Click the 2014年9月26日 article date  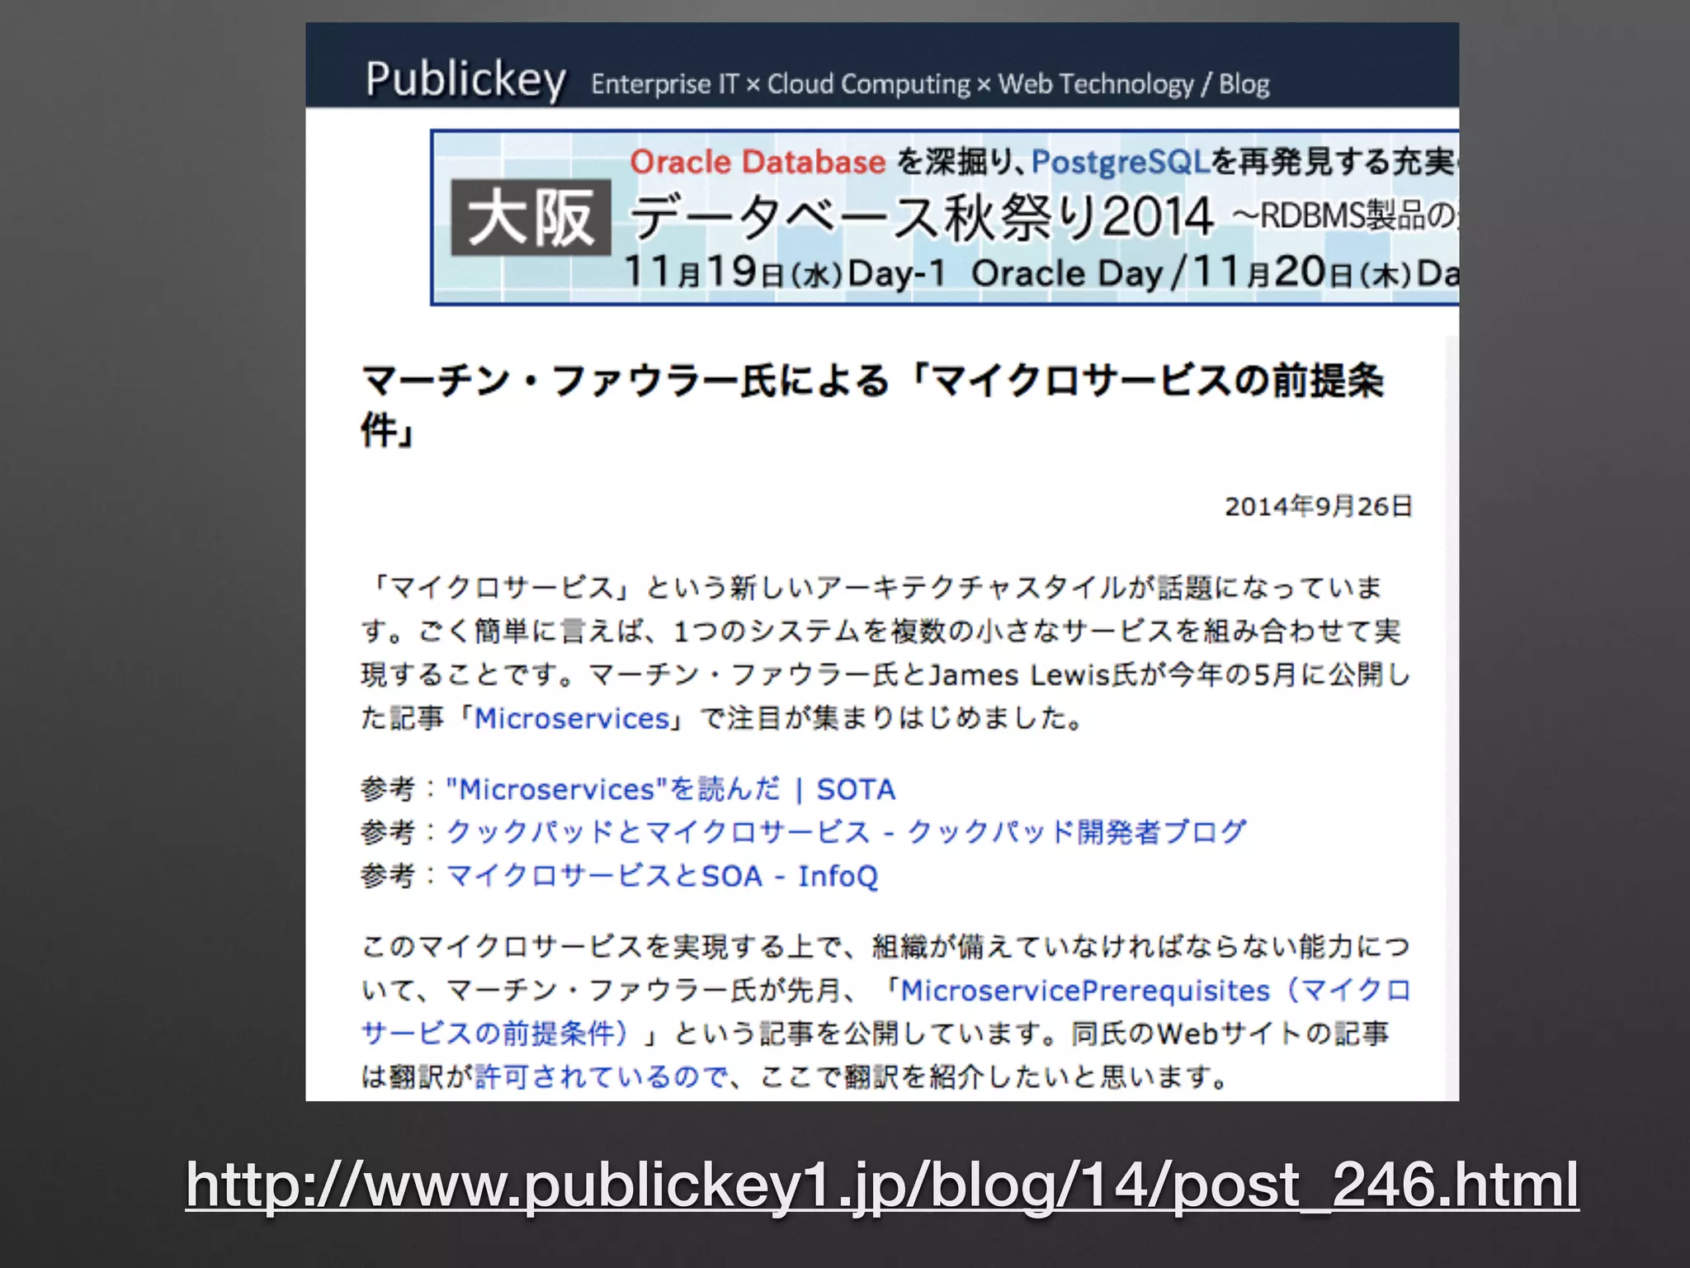(x=1318, y=506)
